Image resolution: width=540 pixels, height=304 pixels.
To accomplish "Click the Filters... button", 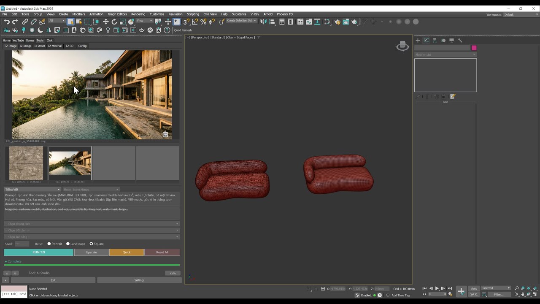I will click(x=499, y=294).
